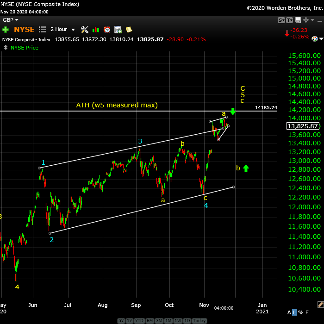Viewport: 324px width, 324px height.
Task: Open the color palette icon
Action: (314, 38)
